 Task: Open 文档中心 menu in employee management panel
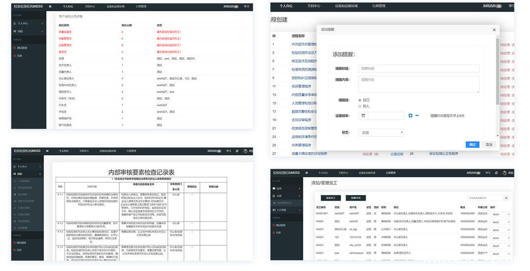343,173
